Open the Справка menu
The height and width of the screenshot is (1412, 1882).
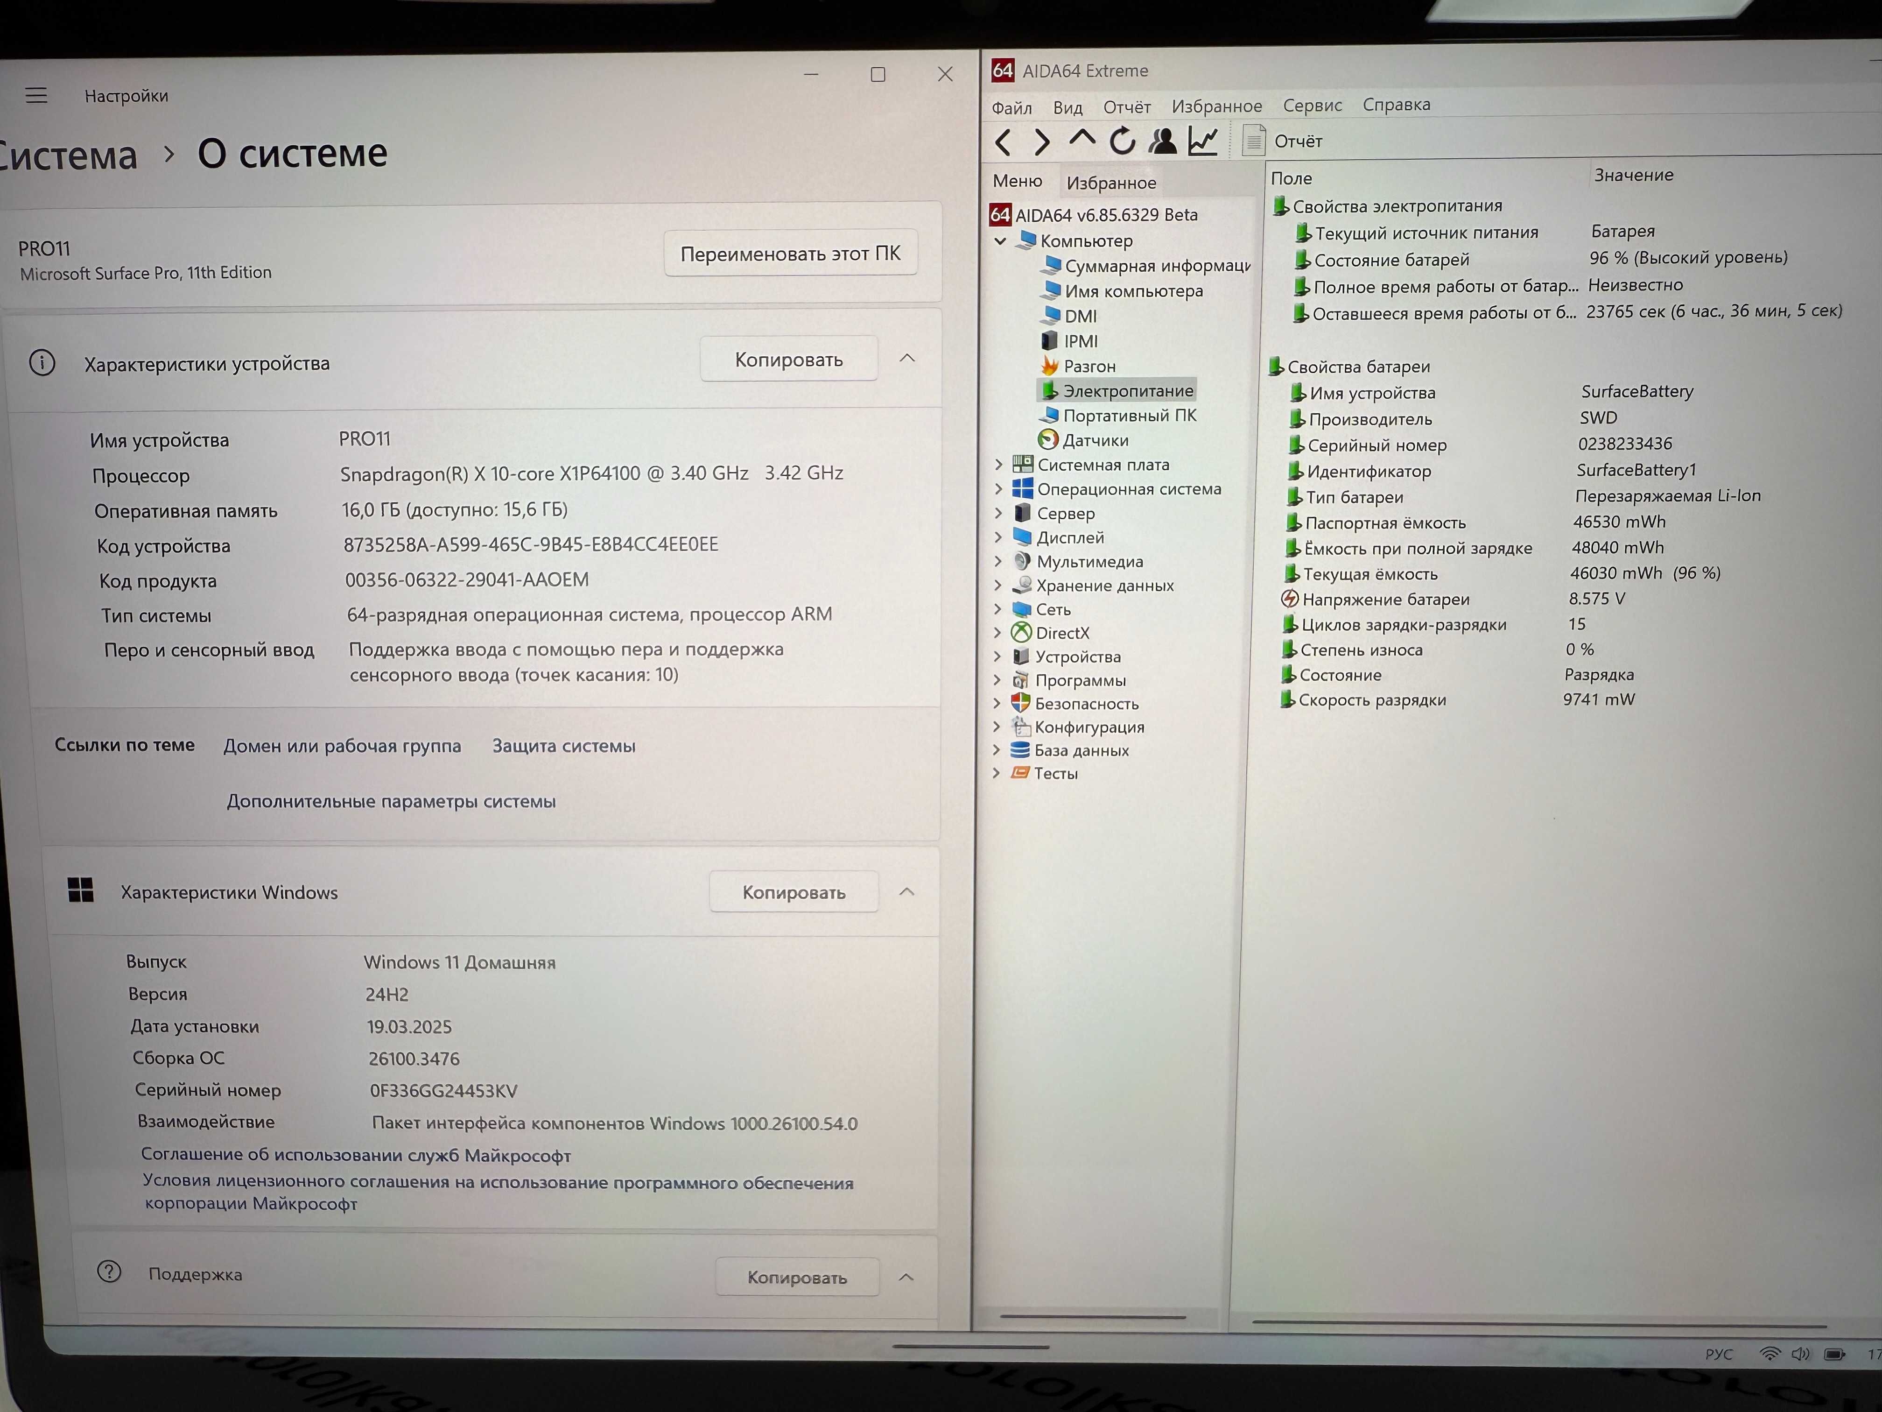1396,104
